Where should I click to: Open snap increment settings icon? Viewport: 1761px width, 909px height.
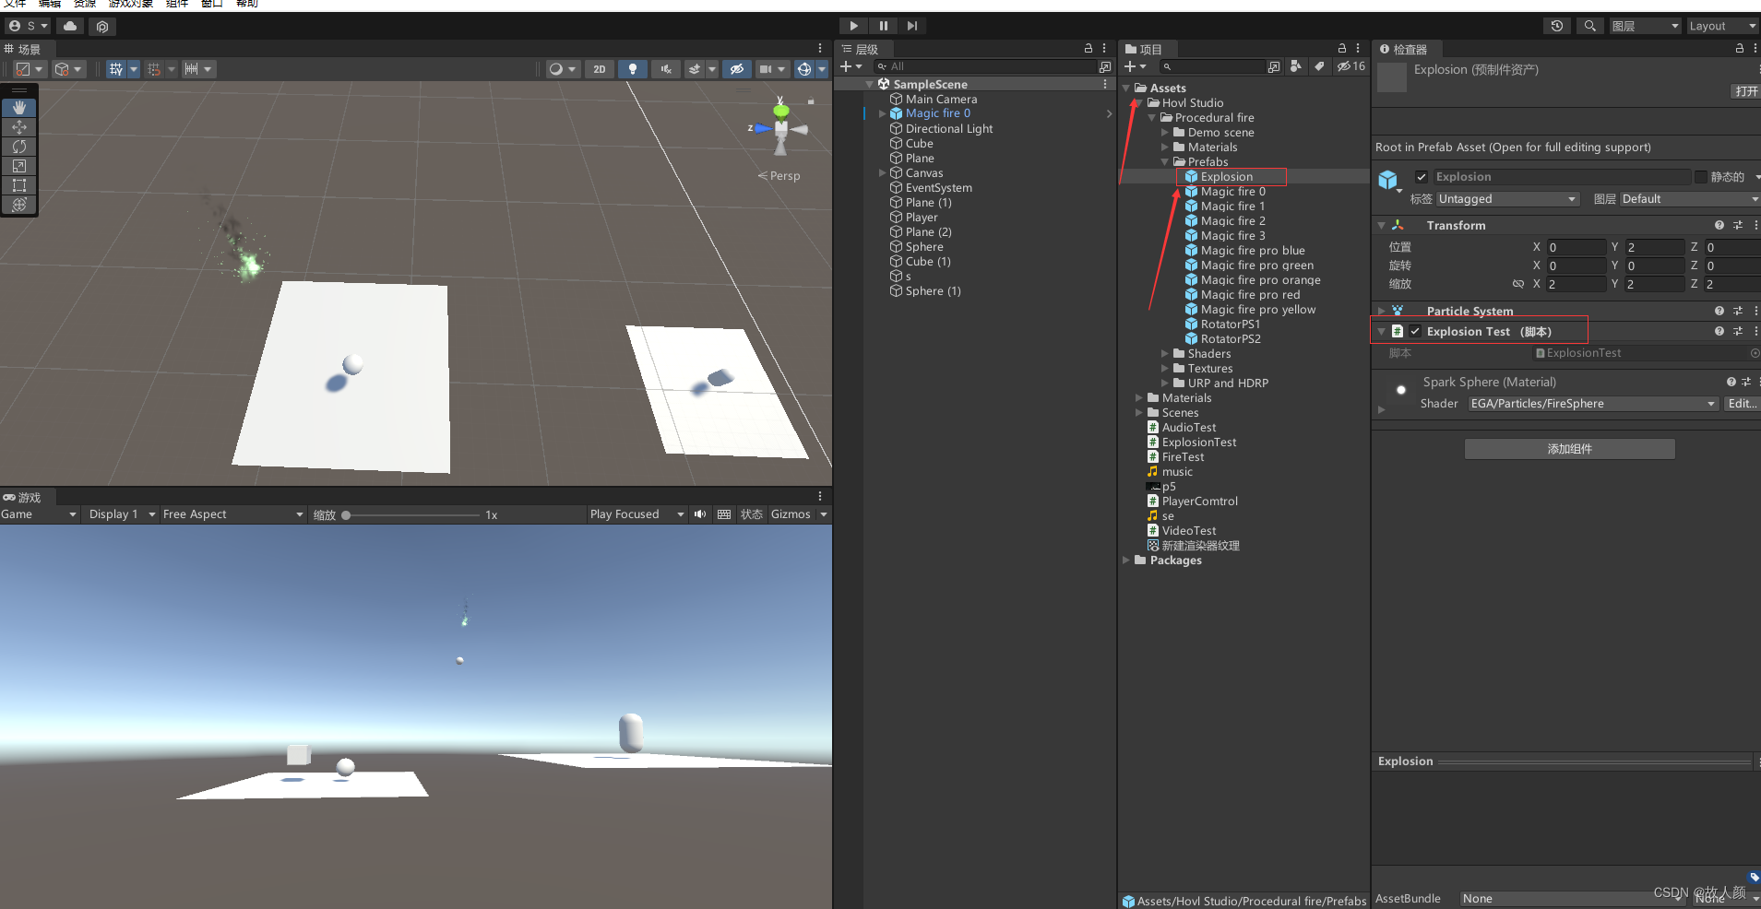coord(191,69)
